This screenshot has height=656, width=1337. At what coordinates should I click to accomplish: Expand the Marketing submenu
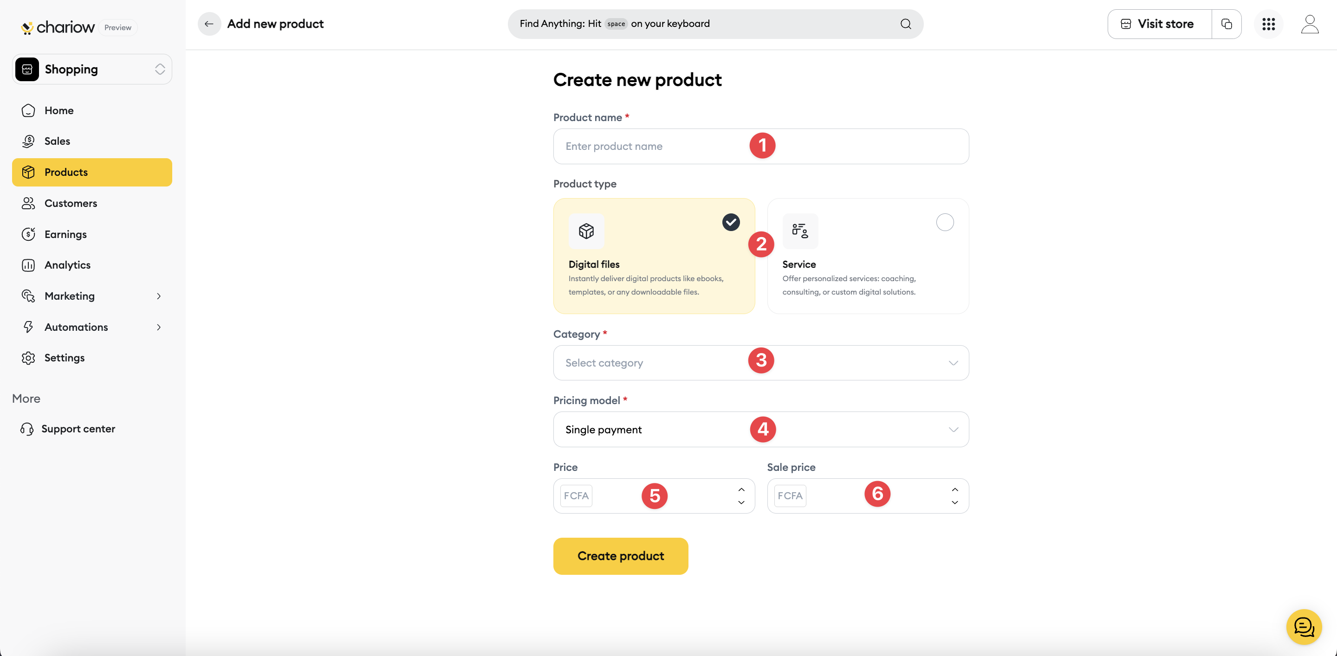point(159,296)
